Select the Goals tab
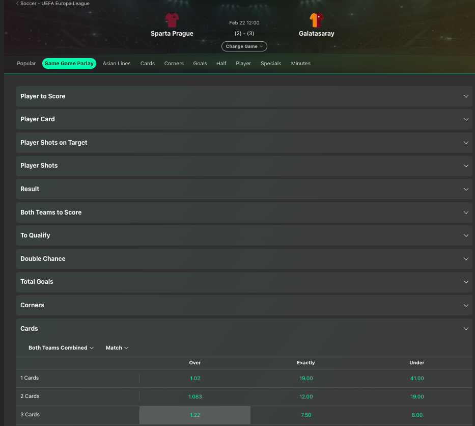This screenshot has height=426, width=475. (x=200, y=63)
